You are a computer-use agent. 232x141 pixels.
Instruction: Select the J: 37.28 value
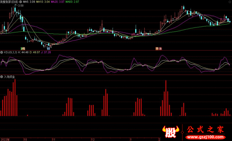(x=46, y=52)
